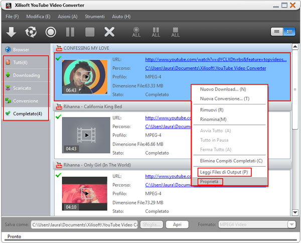
Task: Click the convert circular-arrows toolbar icon
Action: 31,32
